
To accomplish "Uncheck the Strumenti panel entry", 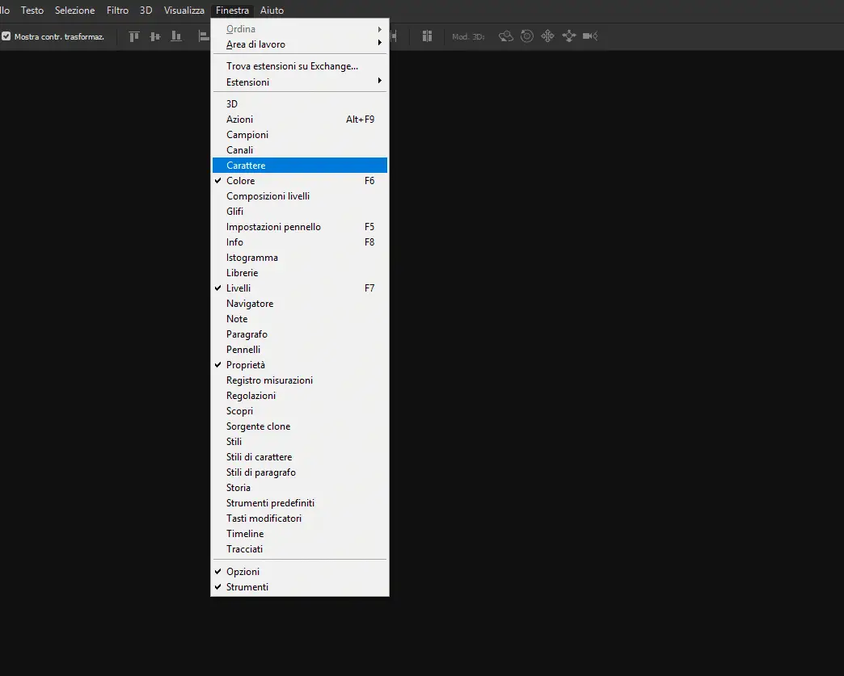I will [300, 586].
